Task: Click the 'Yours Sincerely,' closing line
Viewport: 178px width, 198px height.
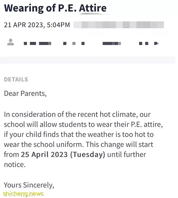Action: pyautogui.click(x=29, y=185)
